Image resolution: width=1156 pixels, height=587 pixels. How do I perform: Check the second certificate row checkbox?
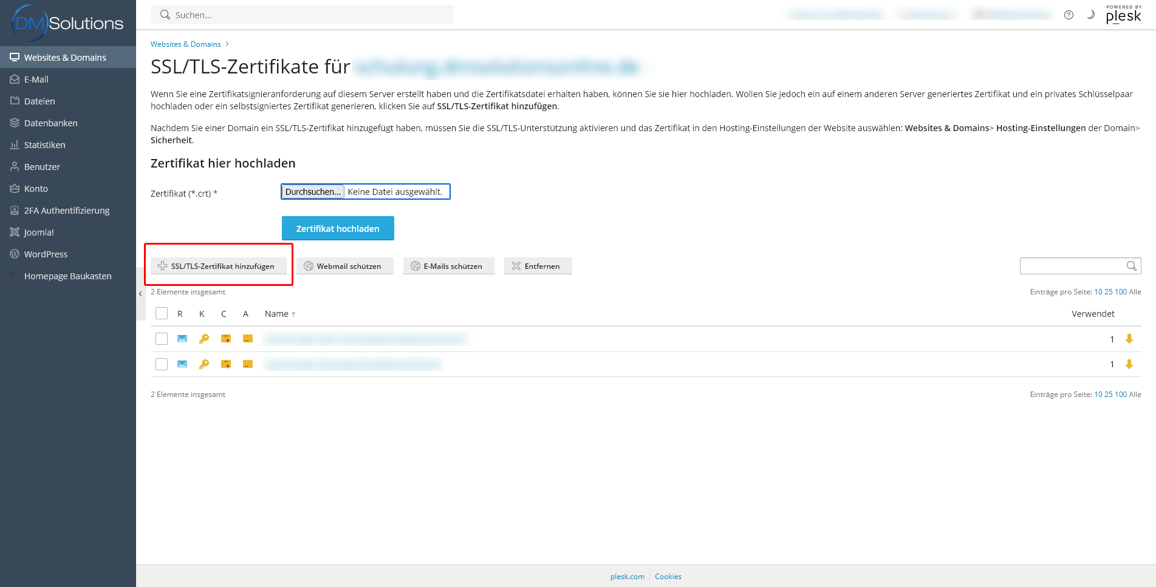[x=162, y=364]
